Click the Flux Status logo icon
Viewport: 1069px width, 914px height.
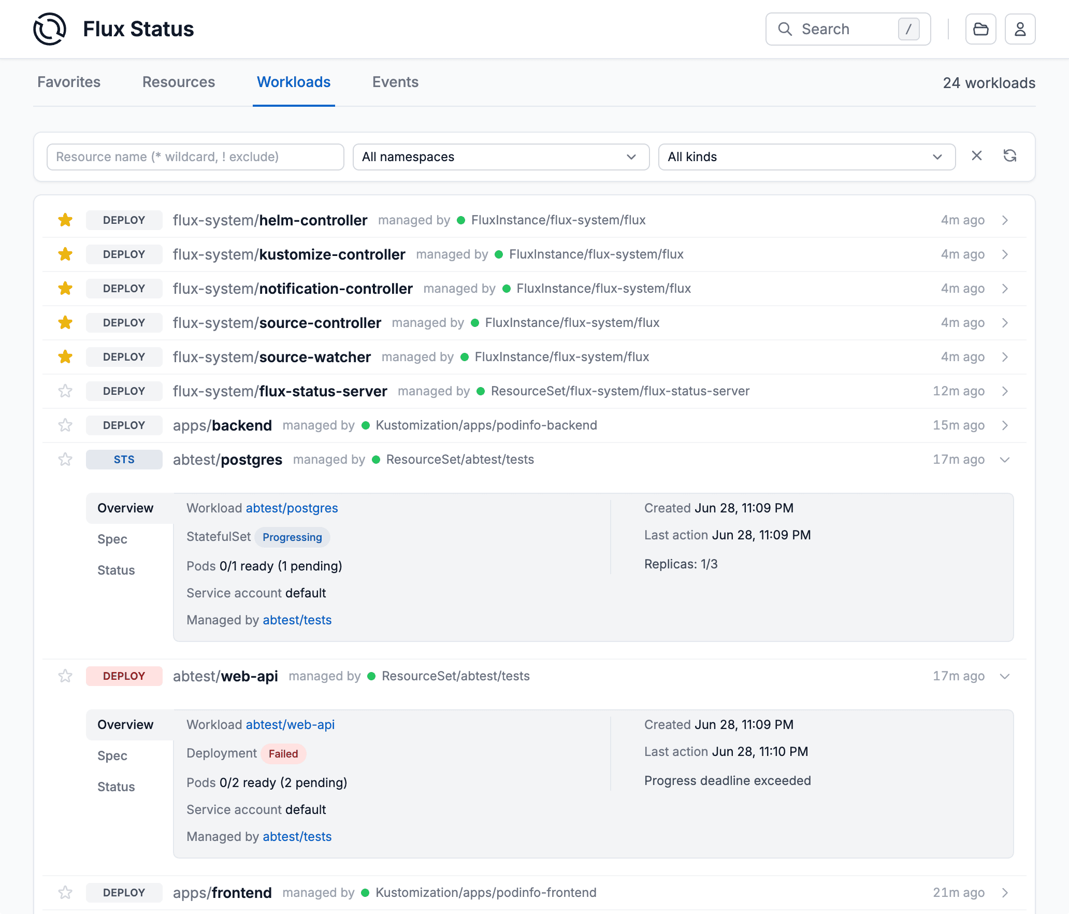(50, 29)
